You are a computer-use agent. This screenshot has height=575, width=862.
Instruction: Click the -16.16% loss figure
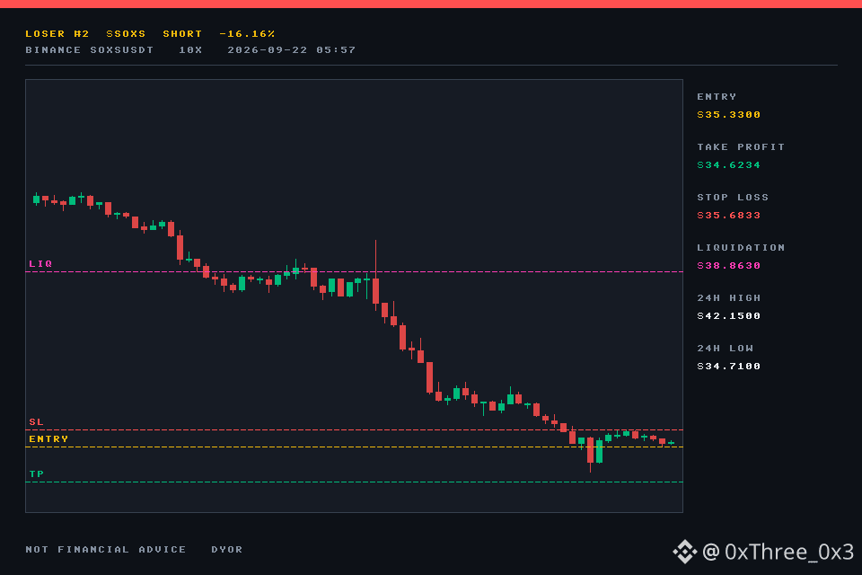[x=247, y=33]
